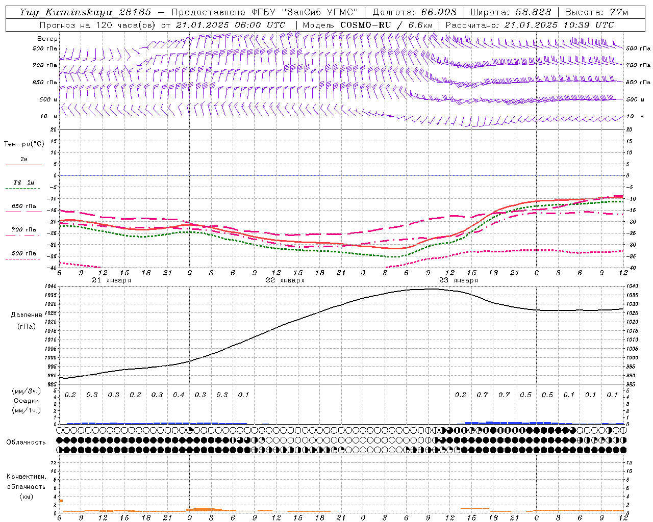Click the "(км)" unit label for convective cloud

[26, 496]
